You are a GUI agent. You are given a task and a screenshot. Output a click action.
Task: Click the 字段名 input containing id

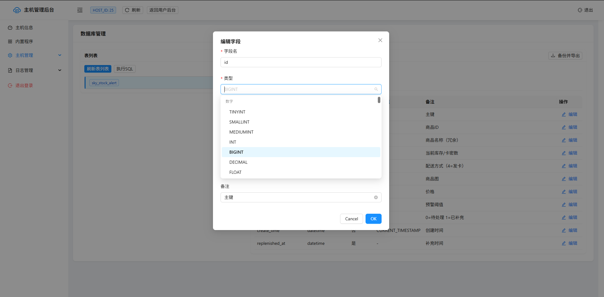(301, 62)
